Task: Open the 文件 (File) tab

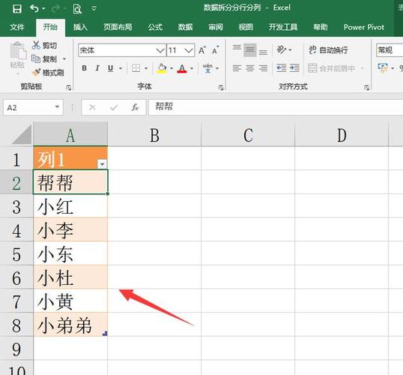Action: 17,27
